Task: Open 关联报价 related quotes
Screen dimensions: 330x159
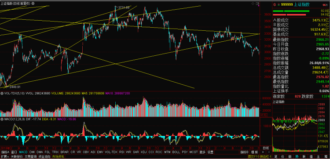Action: tap(17, 156)
